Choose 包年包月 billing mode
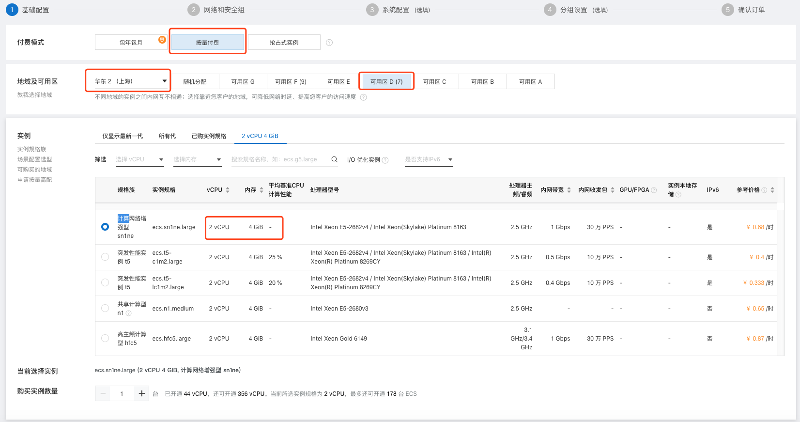Image resolution: width=800 pixels, height=422 pixels. click(131, 42)
